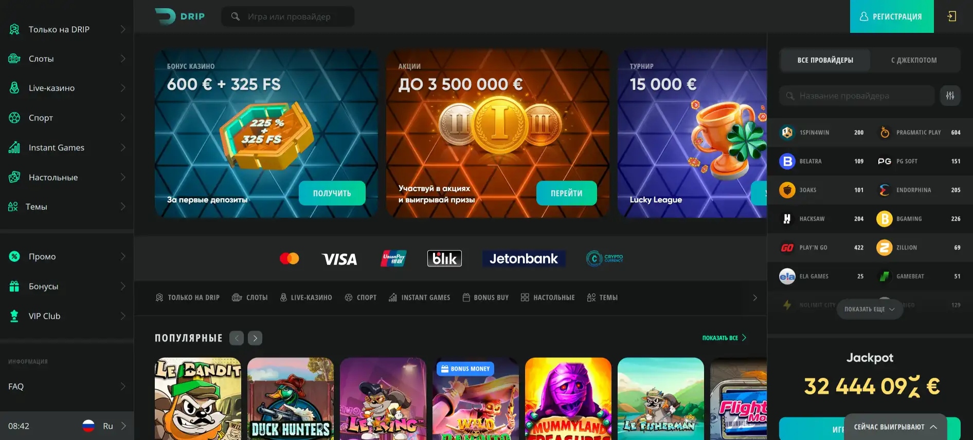Screen dimensions: 973x440
Task: Select Pragmatic Play provider icon
Action: (x=885, y=132)
